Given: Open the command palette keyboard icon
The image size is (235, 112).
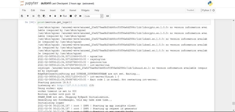Looking at the screenshot, I should (108, 16).
